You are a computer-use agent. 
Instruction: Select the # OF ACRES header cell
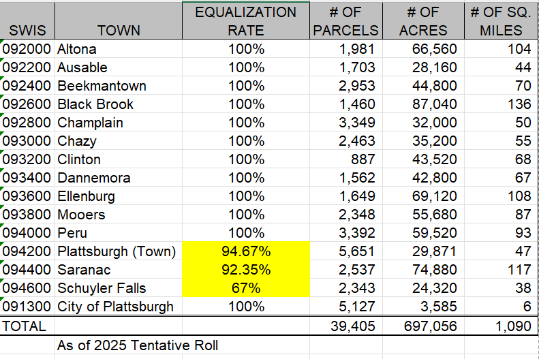click(x=422, y=21)
